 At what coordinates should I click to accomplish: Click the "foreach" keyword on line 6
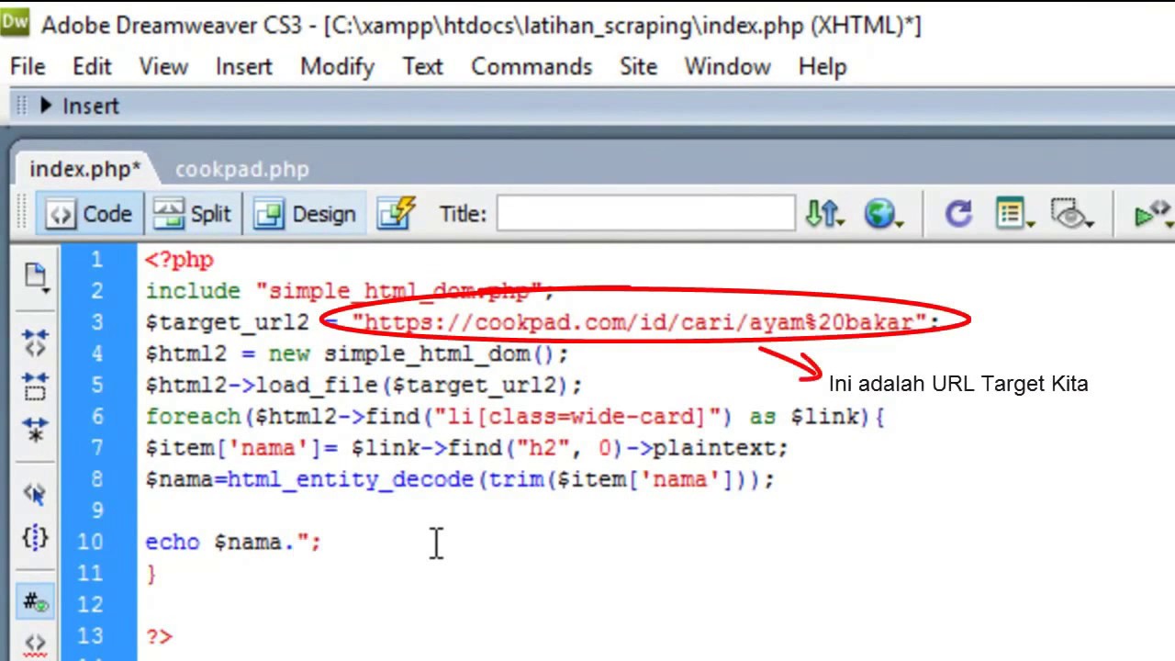click(x=193, y=417)
